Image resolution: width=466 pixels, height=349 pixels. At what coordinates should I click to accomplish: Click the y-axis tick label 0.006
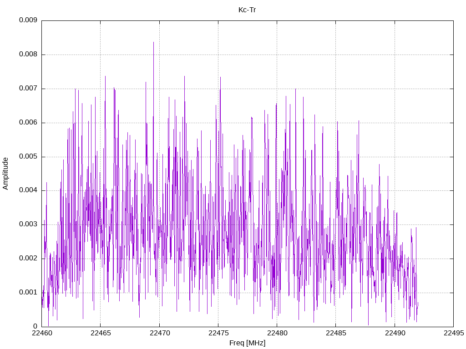click(28, 122)
